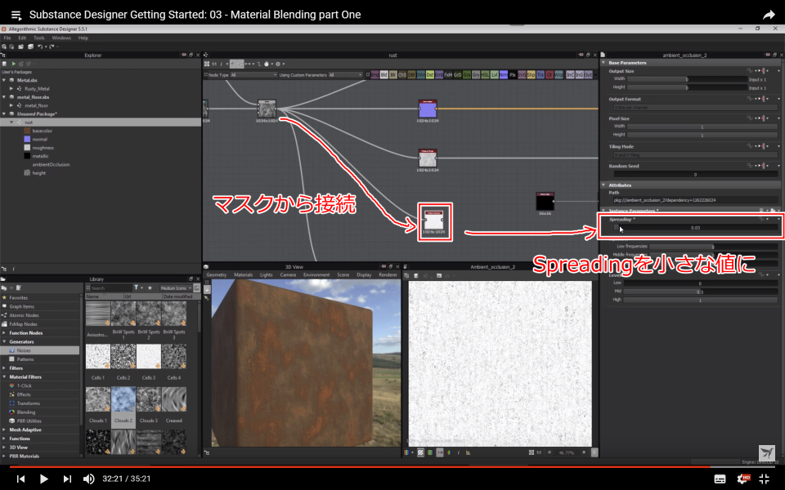
Task: Collapse the metal_floor.sbs package
Action: pos(4,97)
